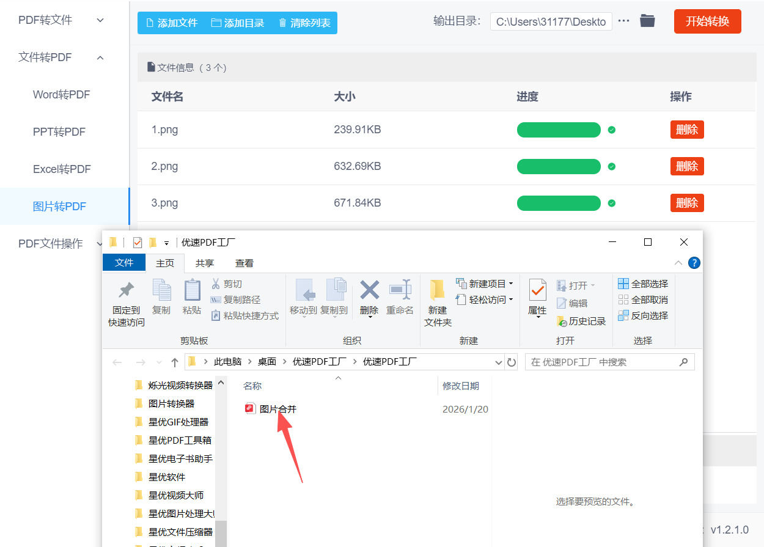
Task: Invert selection using 反向选择
Action: tap(643, 316)
